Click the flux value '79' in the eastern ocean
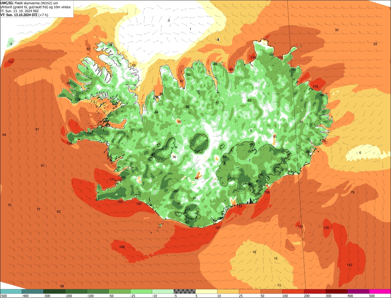Viewport: 391px width, 298px height. [353, 193]
